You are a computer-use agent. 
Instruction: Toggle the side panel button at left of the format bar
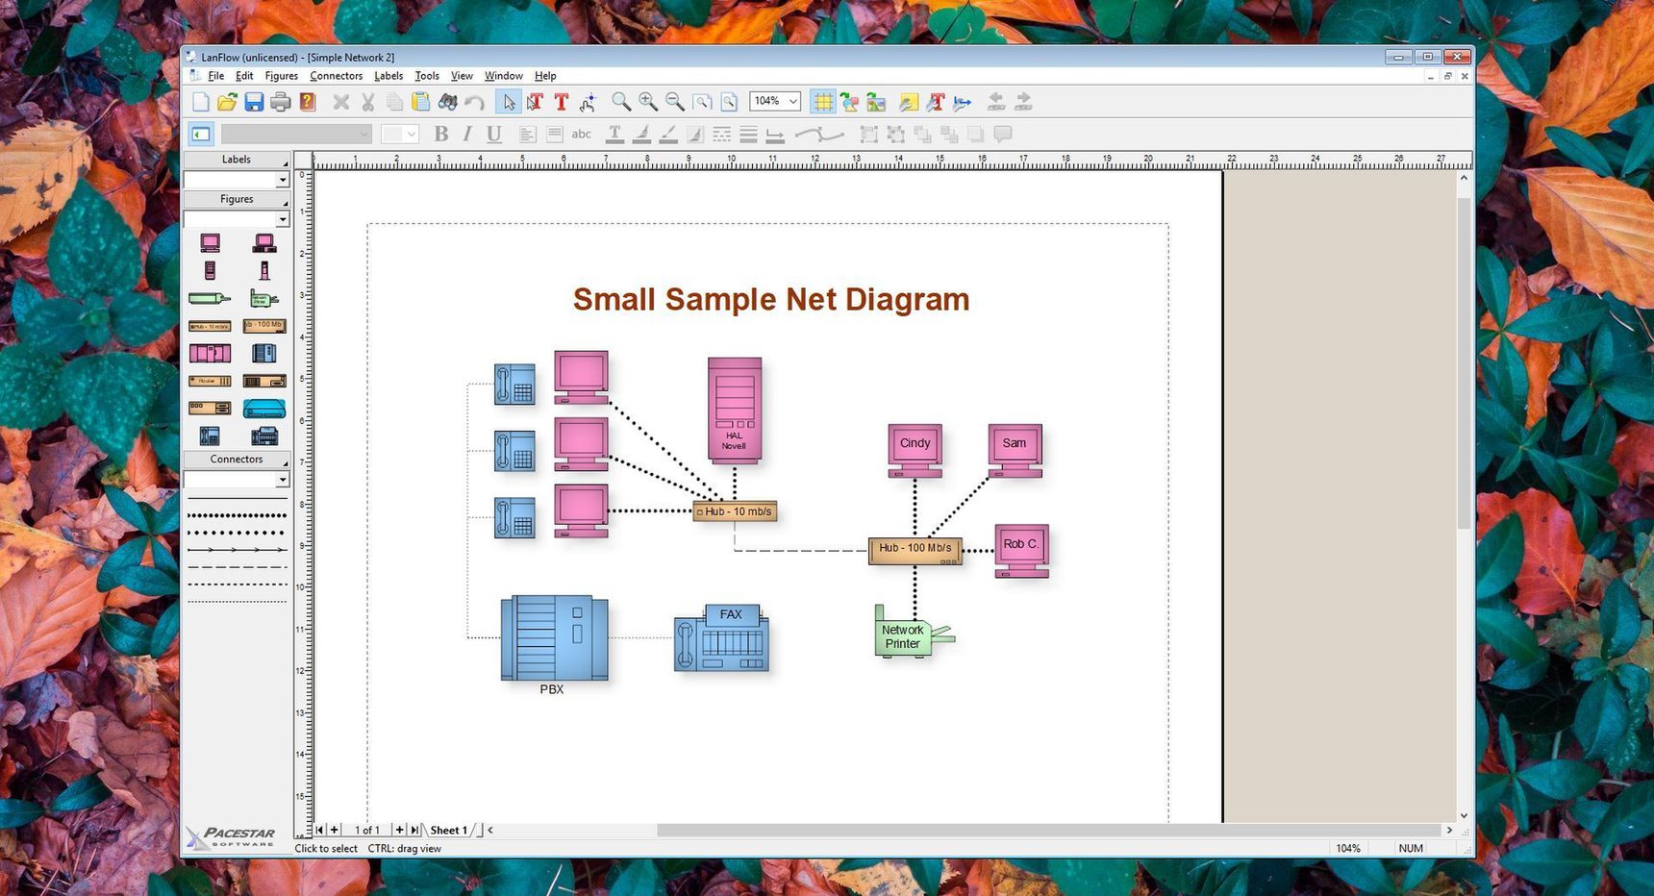201,135
